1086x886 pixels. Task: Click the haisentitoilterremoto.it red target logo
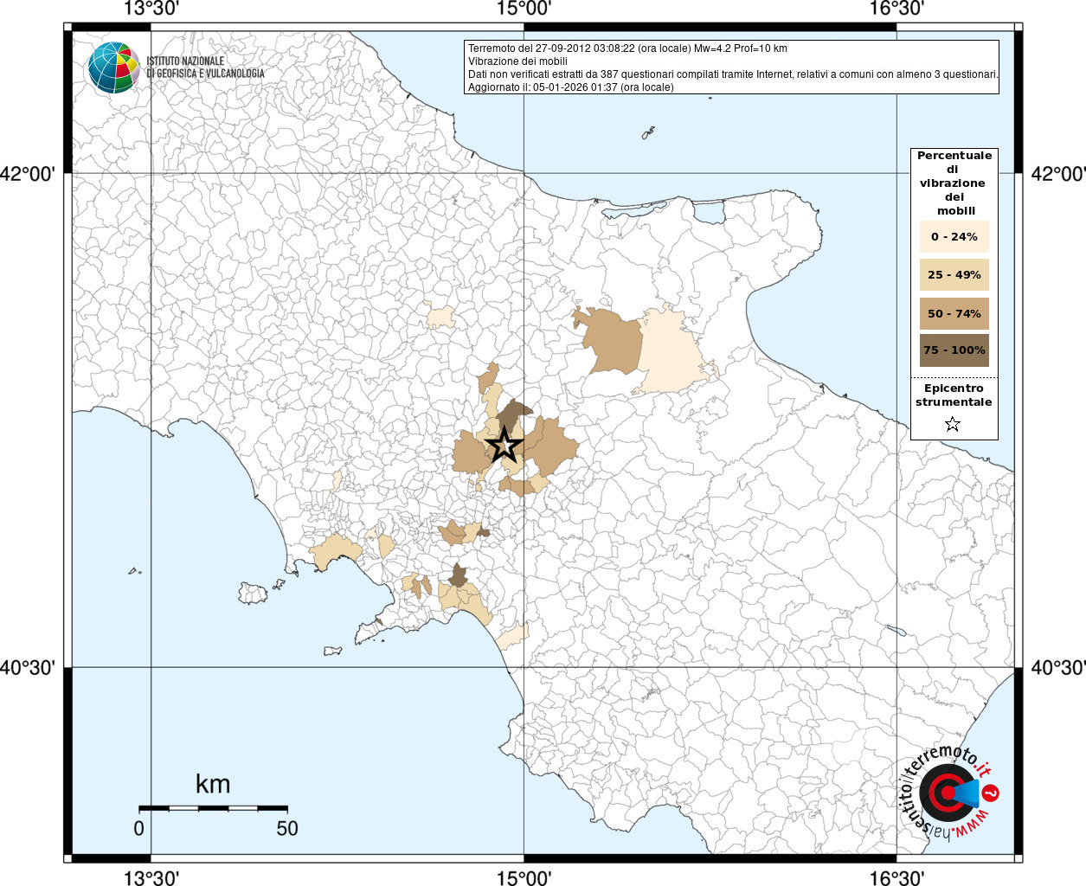coord(948,793)
